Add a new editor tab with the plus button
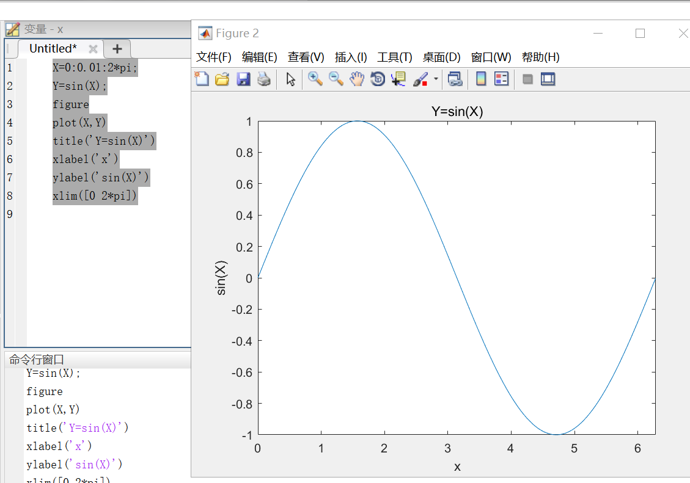This screenshot has height=483, width=690. coord(116,48)
